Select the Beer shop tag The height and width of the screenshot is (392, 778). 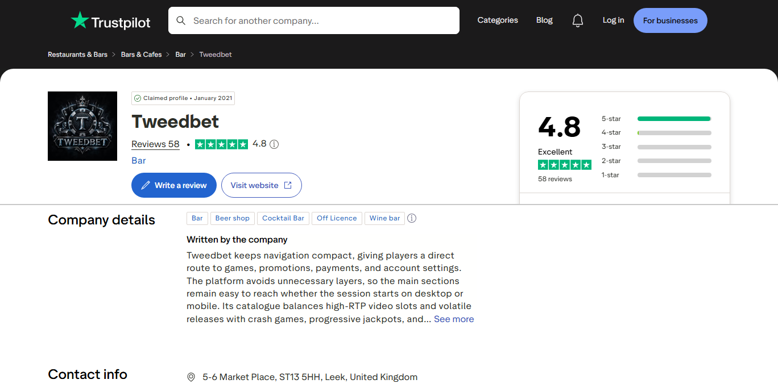232,218
